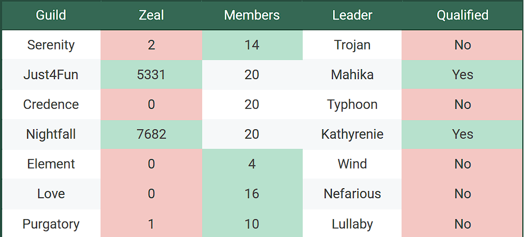Click the Yes cell in Nightfall row

point(463,134)
